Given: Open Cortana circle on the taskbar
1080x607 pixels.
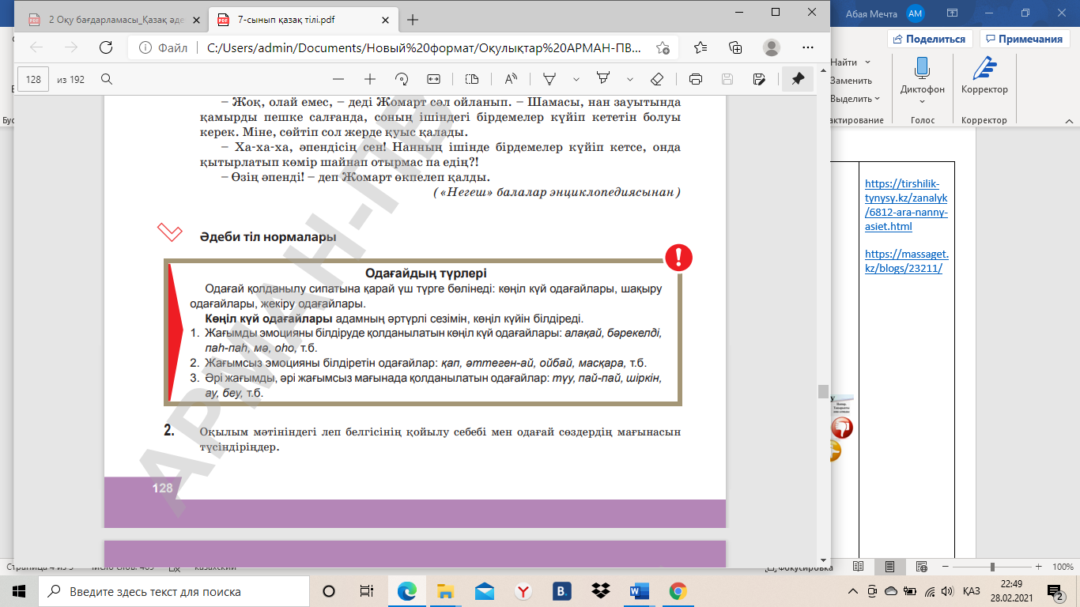Looking at the screenshot, I should [x=329, y=591].
